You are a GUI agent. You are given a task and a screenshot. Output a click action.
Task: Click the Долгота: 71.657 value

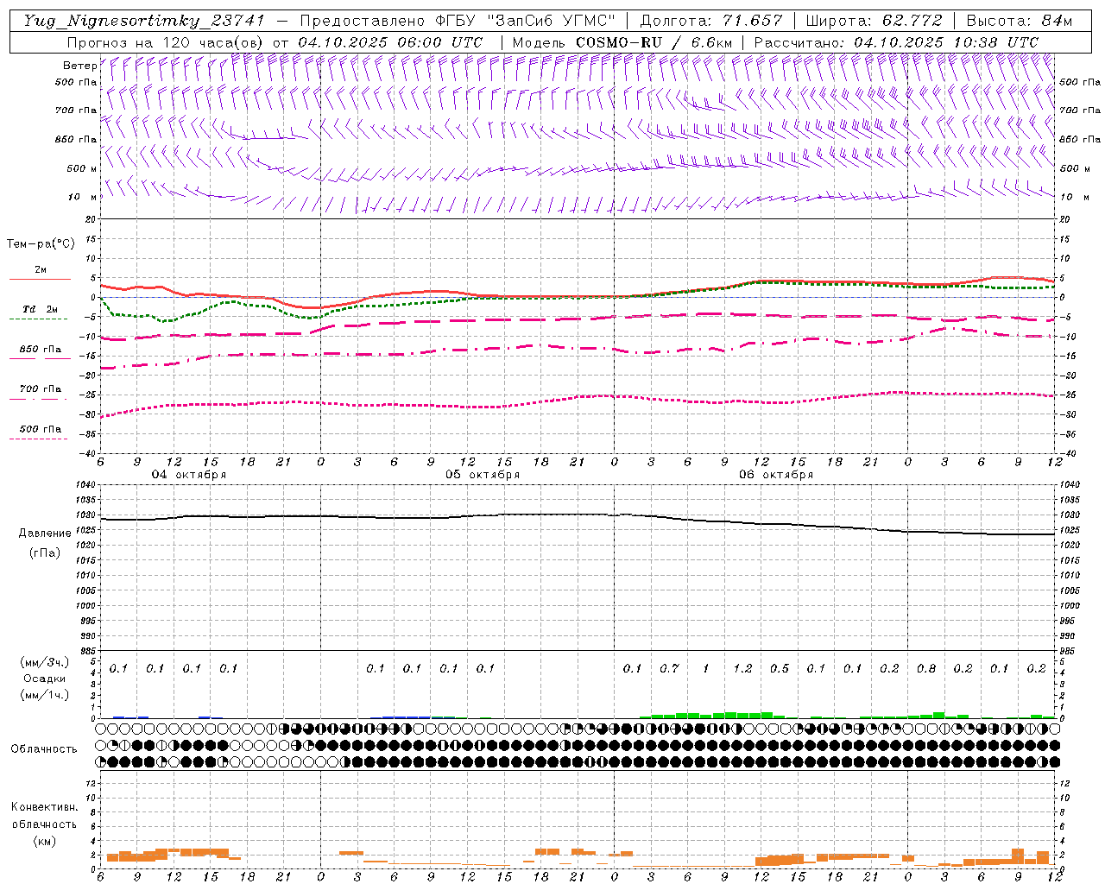click(x=712, y=21)
